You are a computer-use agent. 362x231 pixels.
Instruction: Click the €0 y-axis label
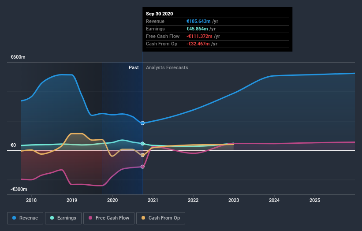pos(13,145)
